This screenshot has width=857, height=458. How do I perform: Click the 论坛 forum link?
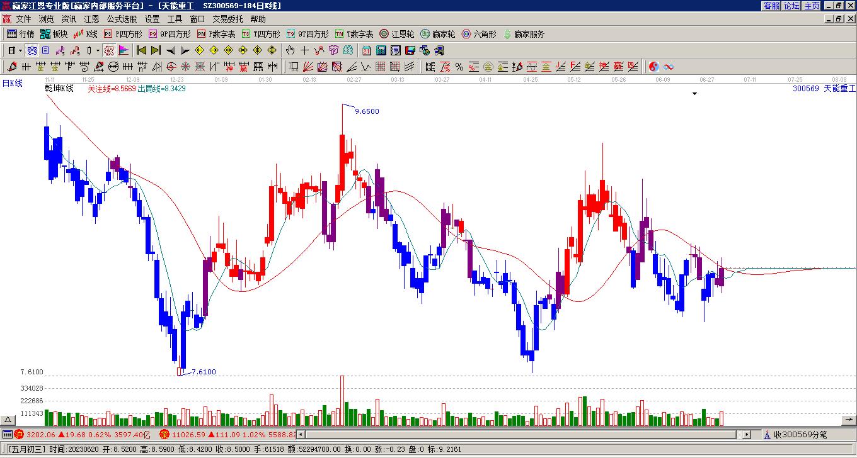(791, 6)
